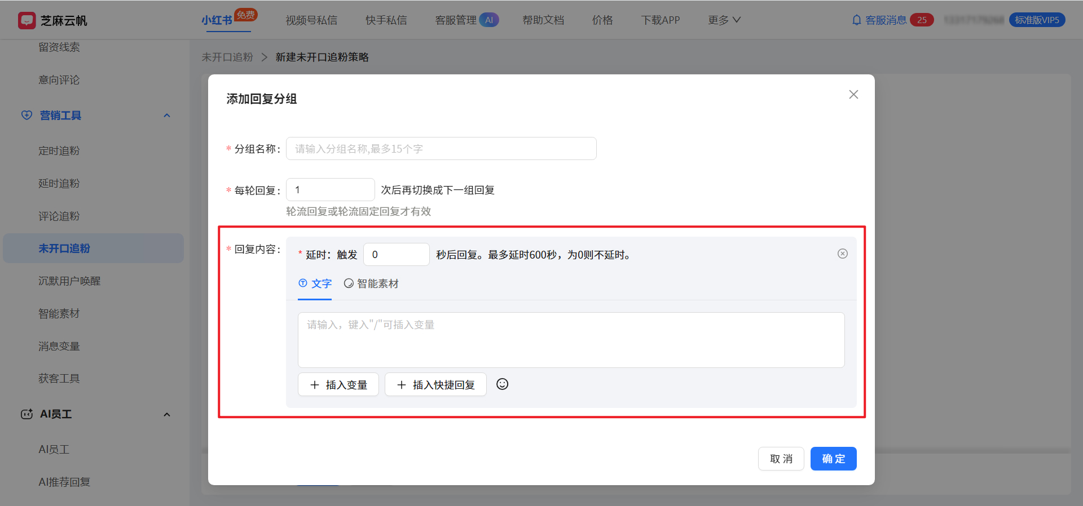Click 下载APP in top navigation

click(661, 20)
